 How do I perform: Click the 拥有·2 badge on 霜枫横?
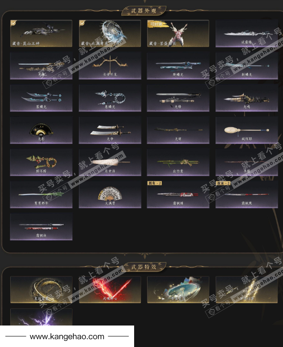pos(155,183)
